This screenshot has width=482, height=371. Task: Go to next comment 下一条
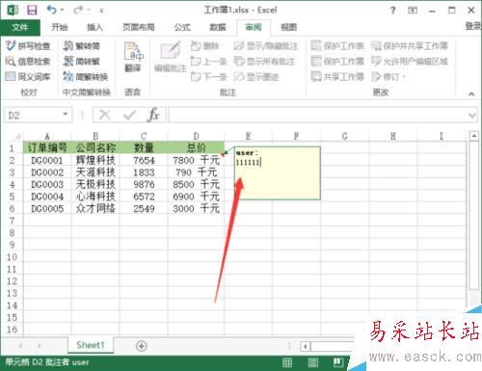(x=209, y=76)
